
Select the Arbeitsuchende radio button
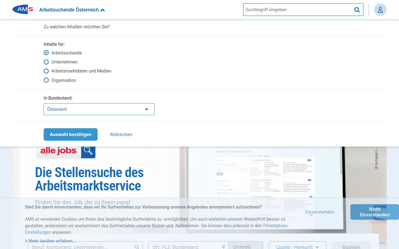pos(46,53)
